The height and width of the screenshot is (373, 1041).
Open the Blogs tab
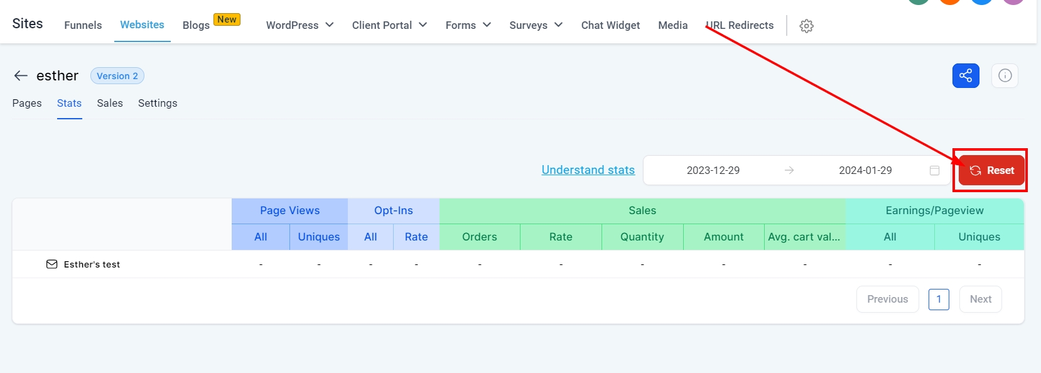pos(196,25)
